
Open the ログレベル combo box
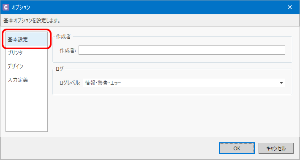click(x=184, y=83)
